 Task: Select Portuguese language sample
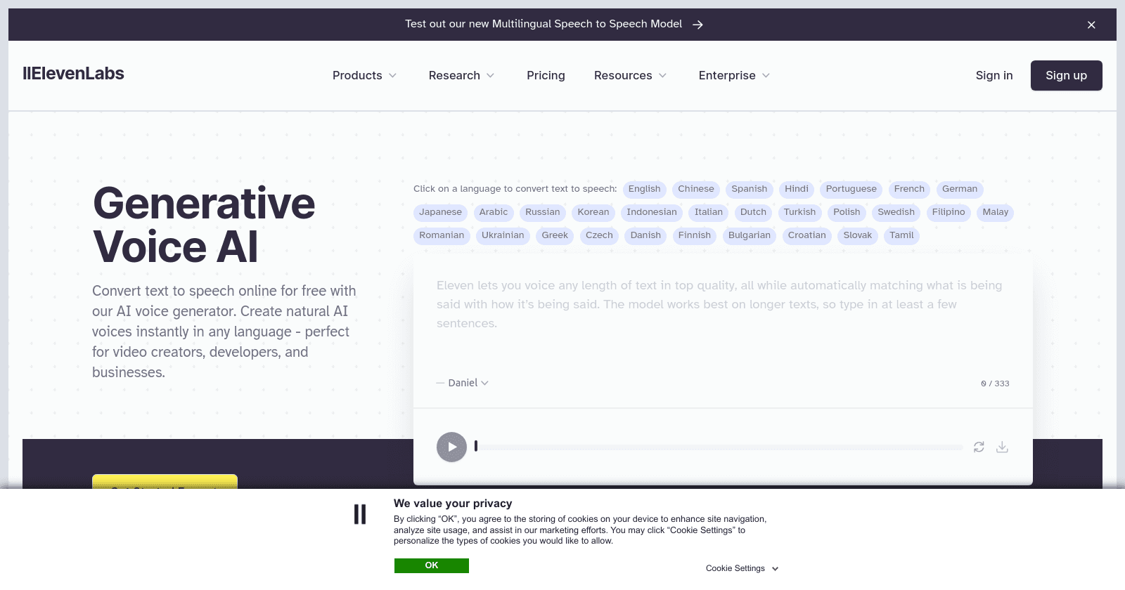tap(851, 189)
